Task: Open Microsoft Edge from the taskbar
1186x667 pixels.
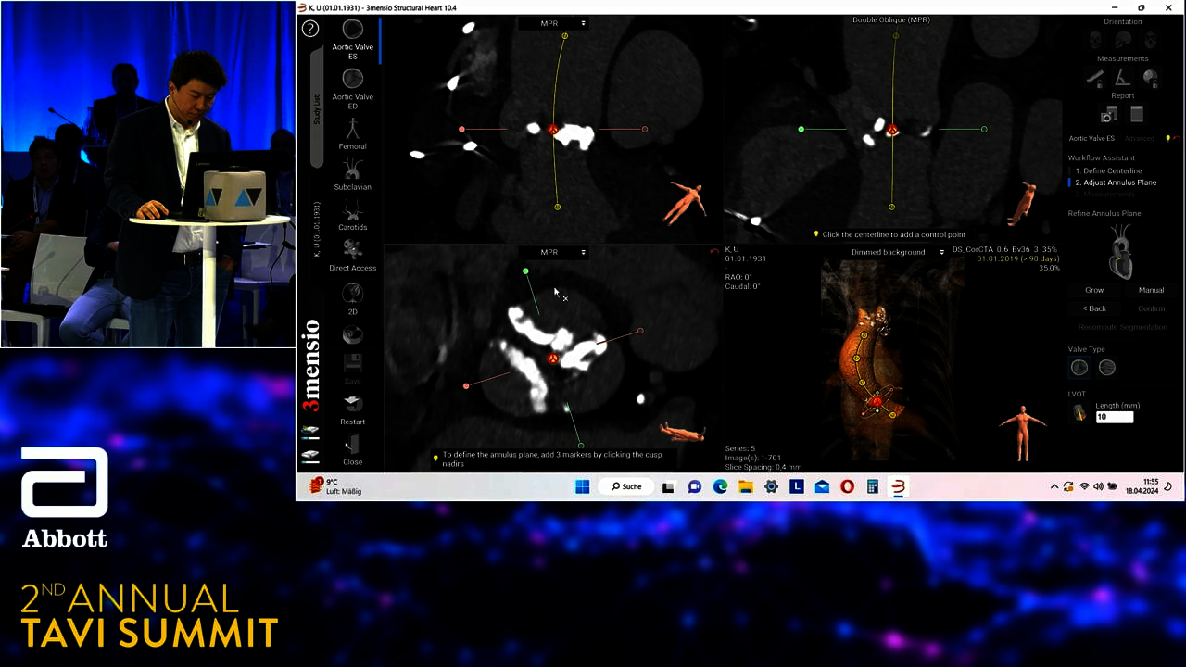Action: [720, 486]
